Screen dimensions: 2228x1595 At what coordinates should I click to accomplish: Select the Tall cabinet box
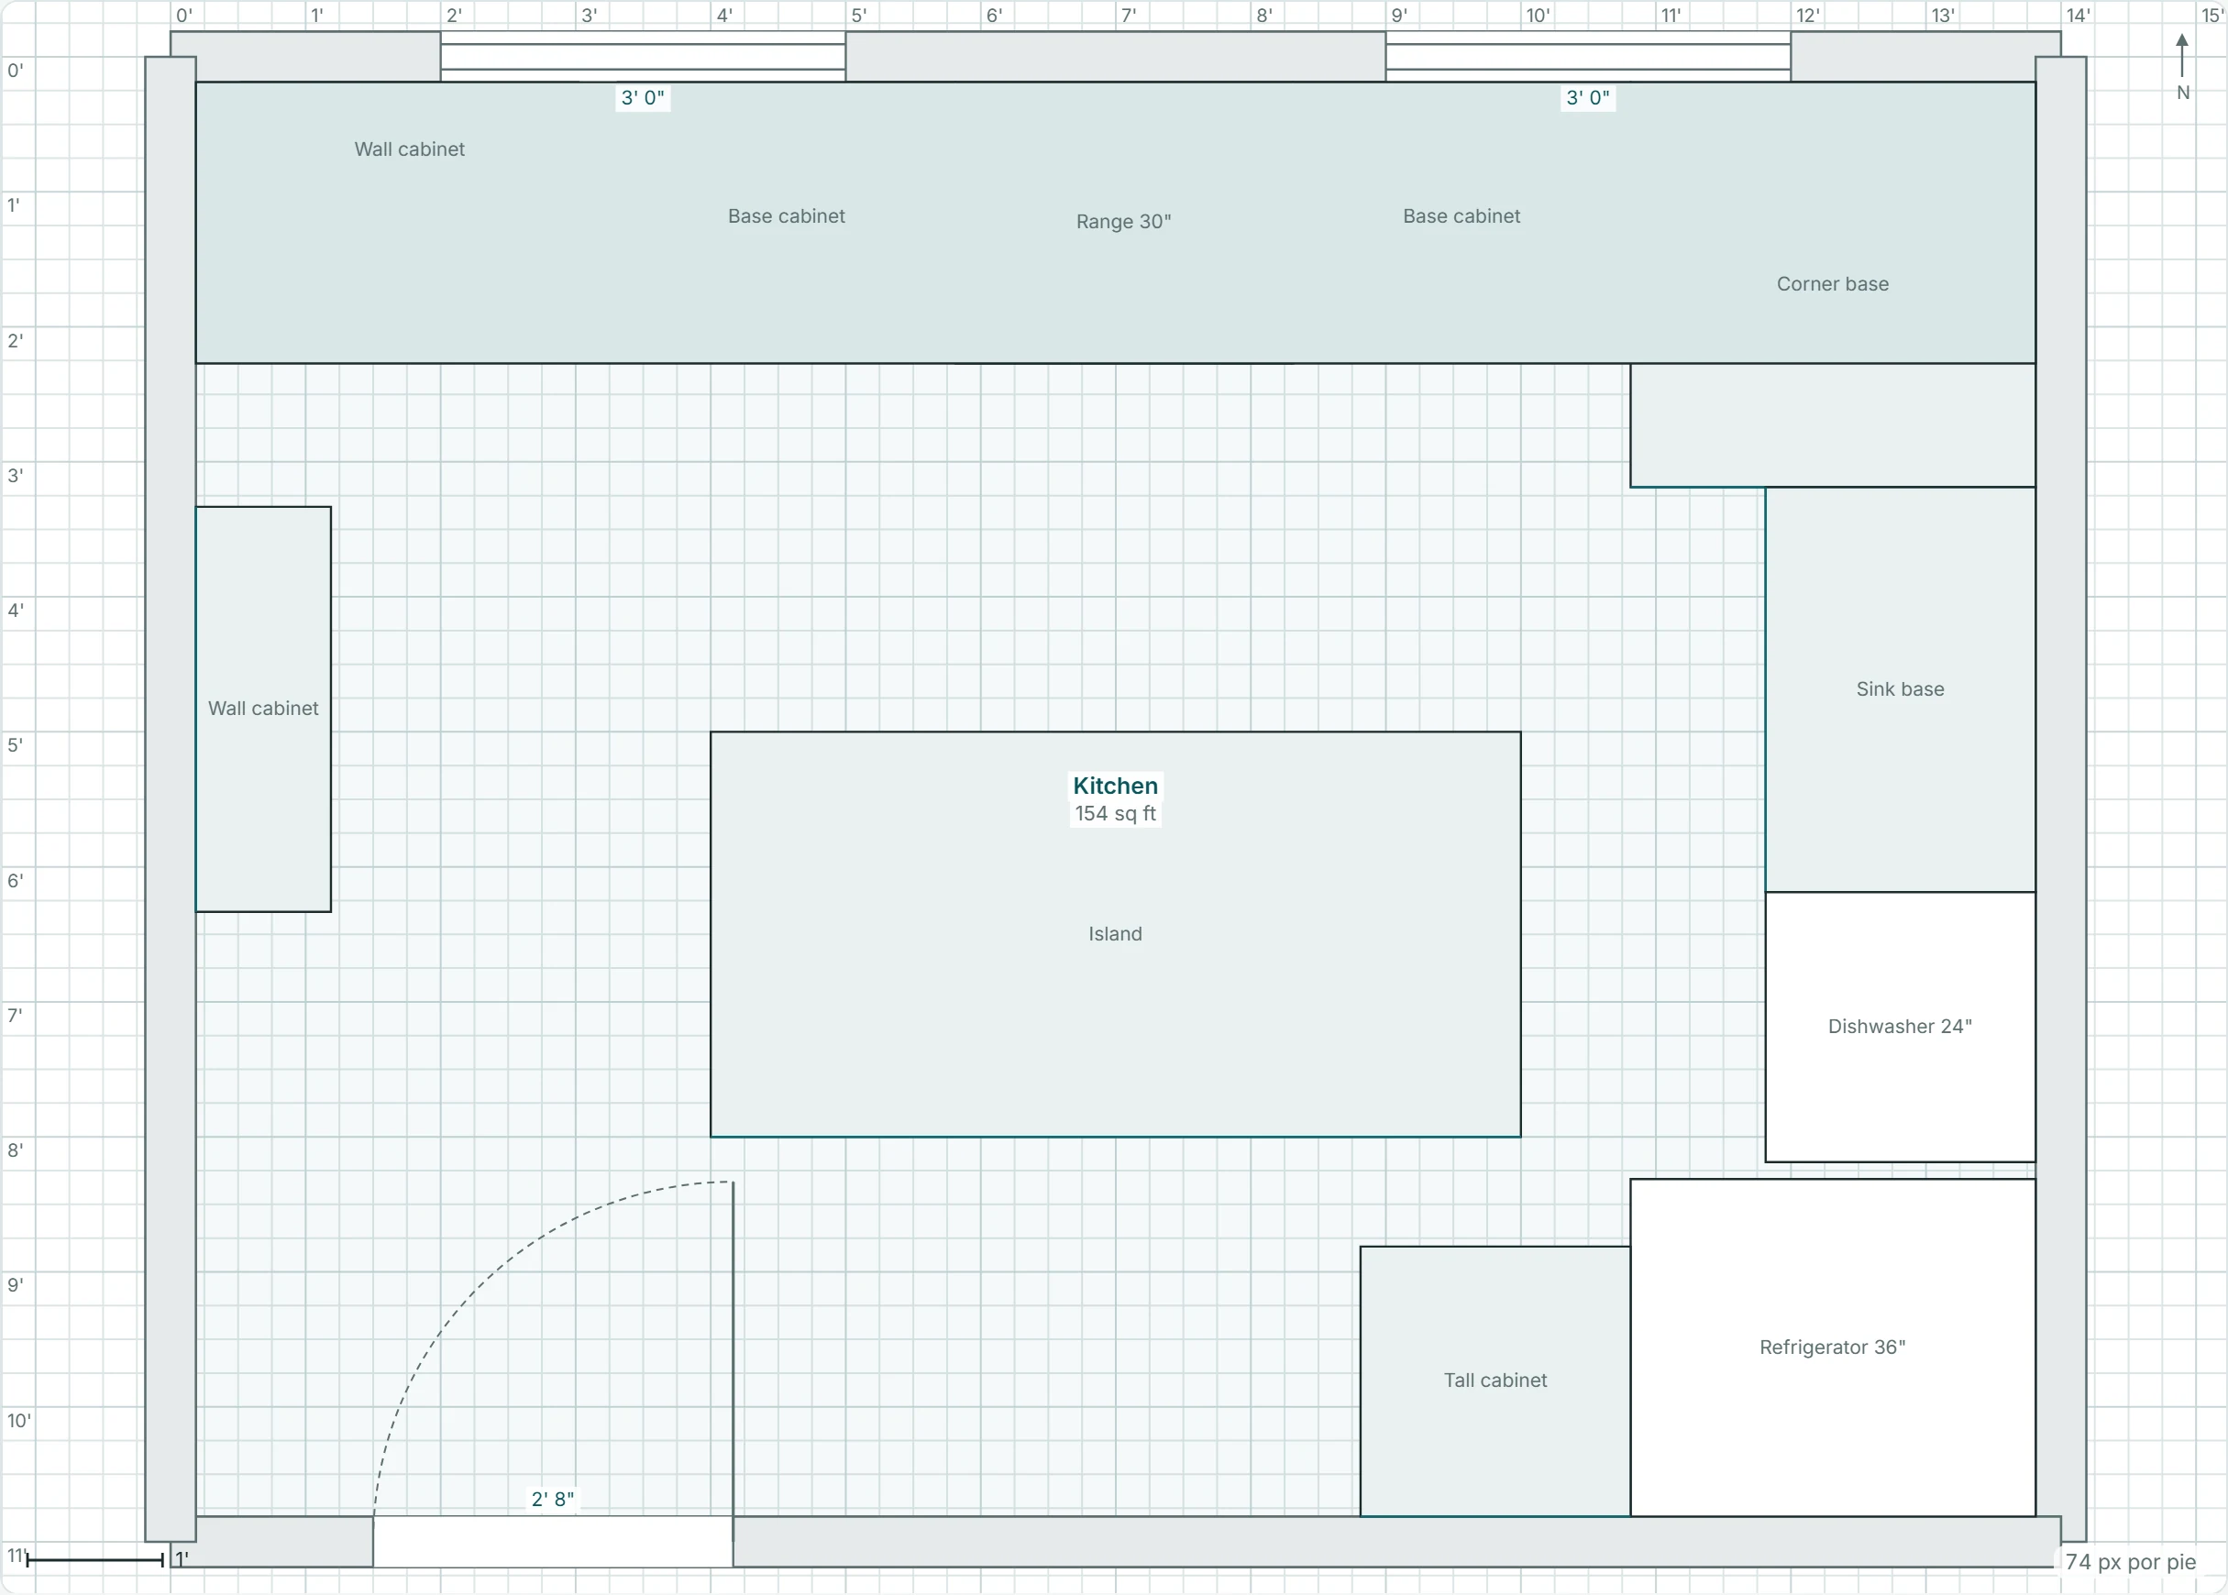[x=1495, y=1380]
